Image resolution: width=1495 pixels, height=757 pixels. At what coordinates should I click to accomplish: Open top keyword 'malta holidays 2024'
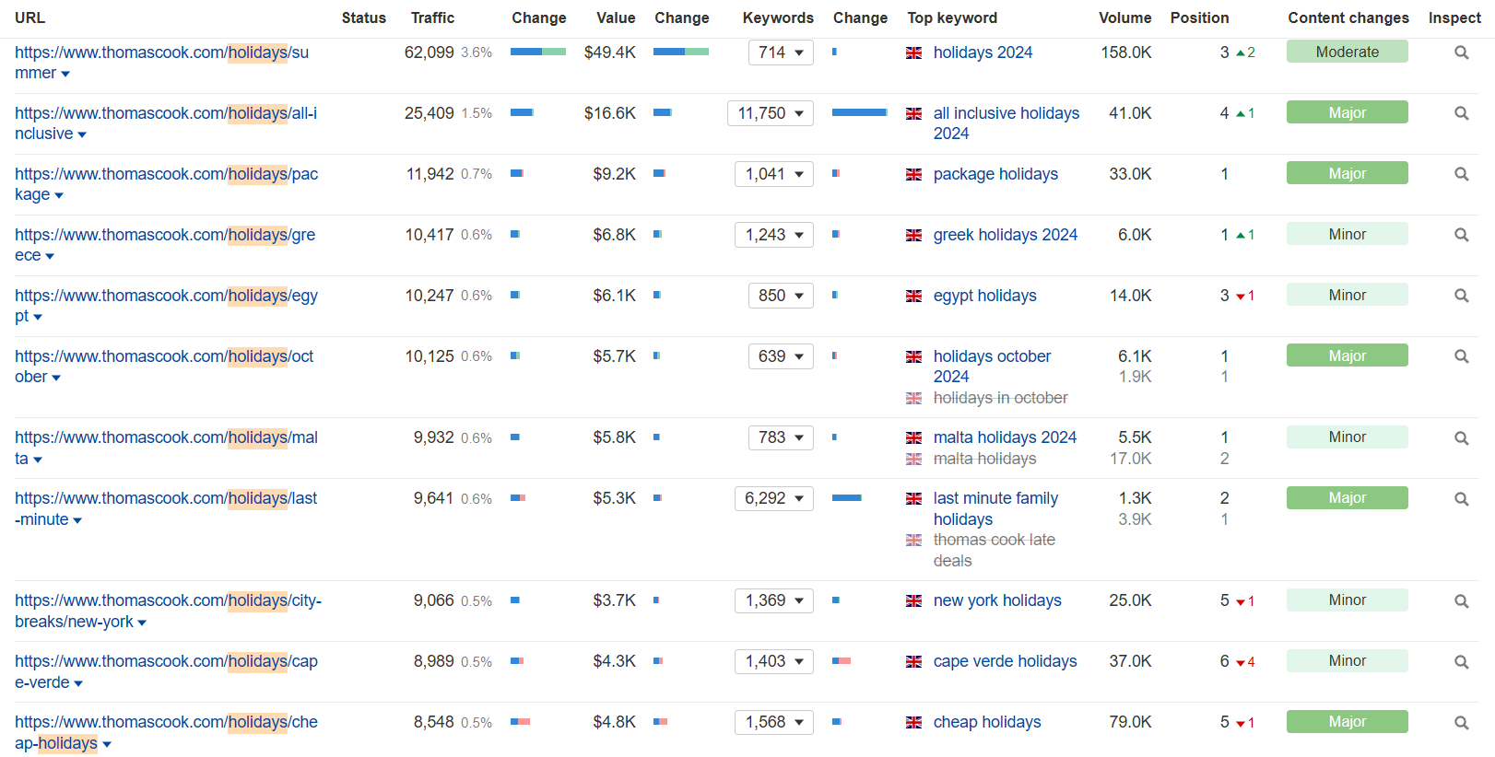[1005, 437]
